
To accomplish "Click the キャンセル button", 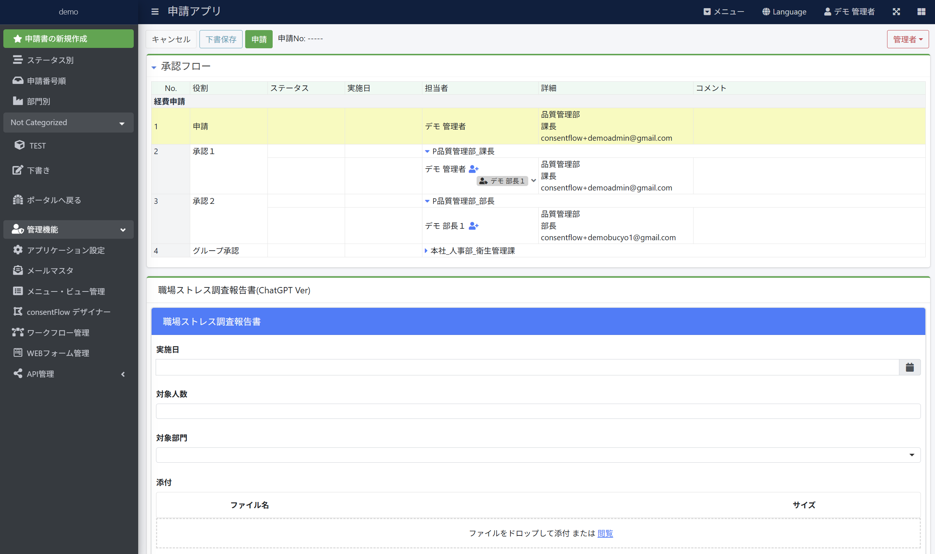I will tap(171, 39).
